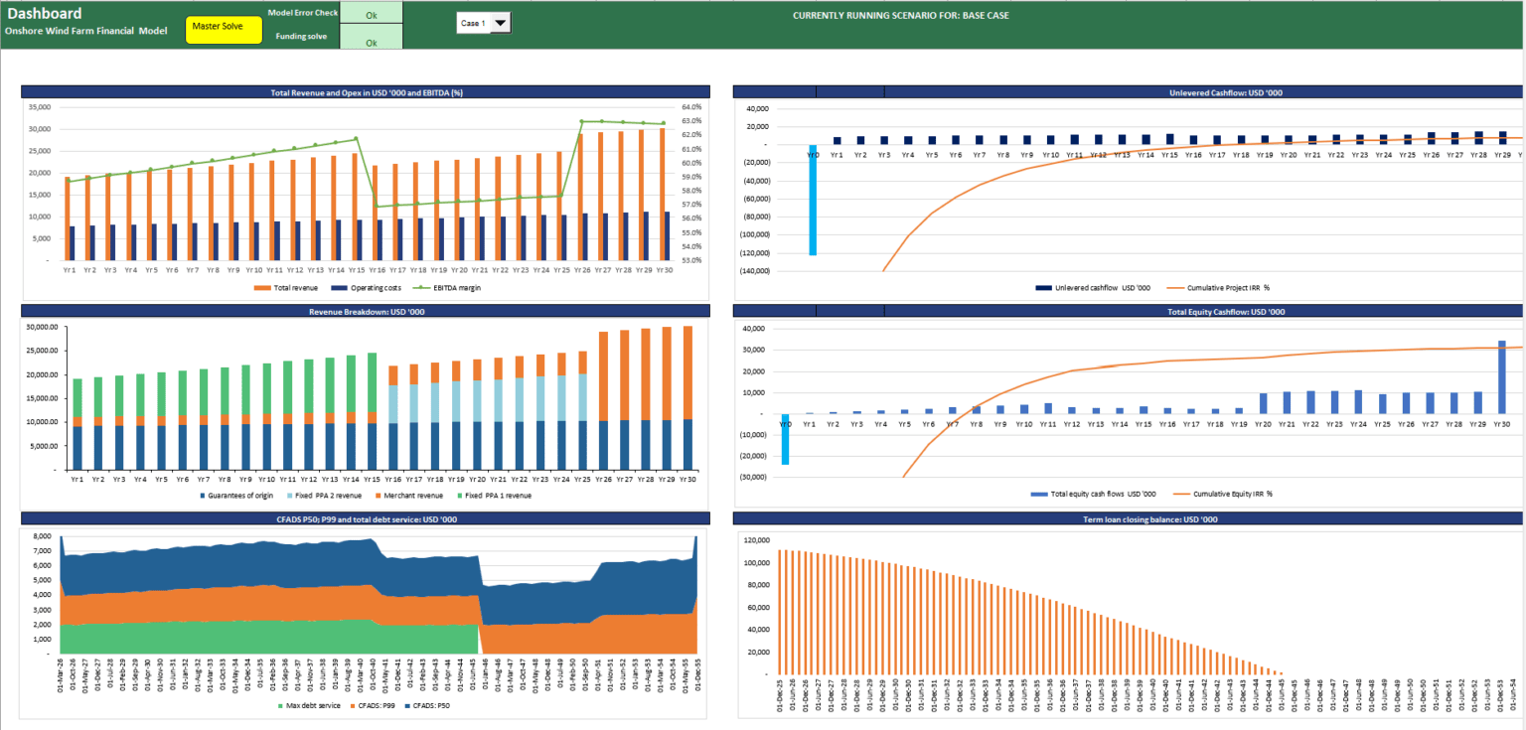Click the CFADS: P99 legend icon
Screen dimensions: 1526x730
point(352,705)
